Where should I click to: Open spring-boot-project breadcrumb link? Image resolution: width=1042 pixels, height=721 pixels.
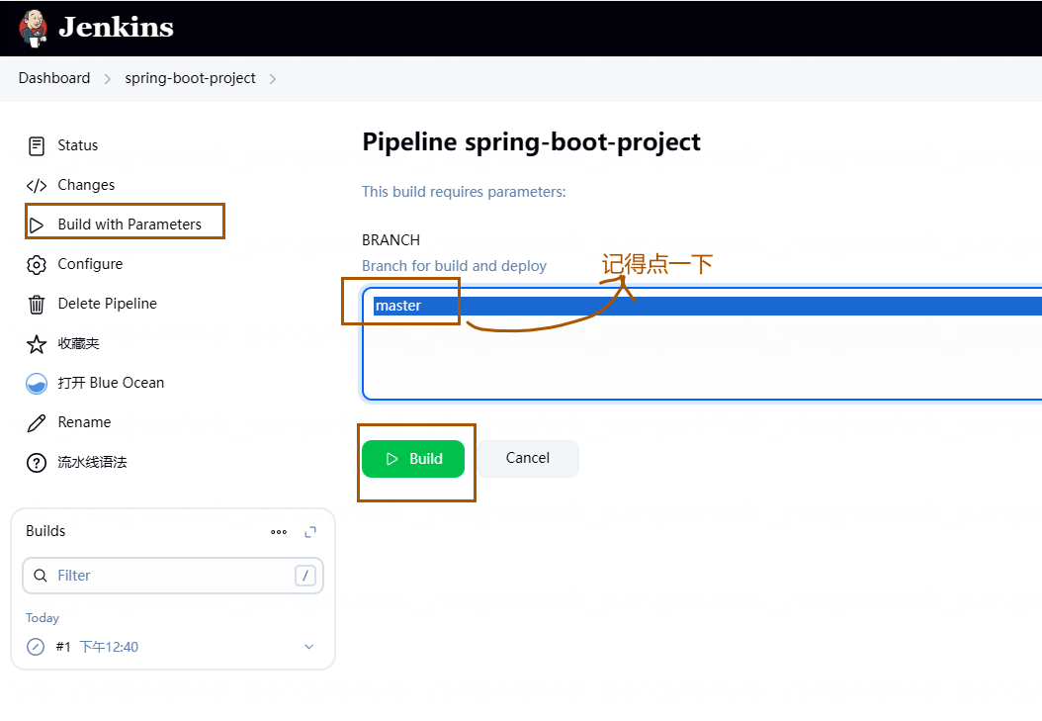click(190, 78)
